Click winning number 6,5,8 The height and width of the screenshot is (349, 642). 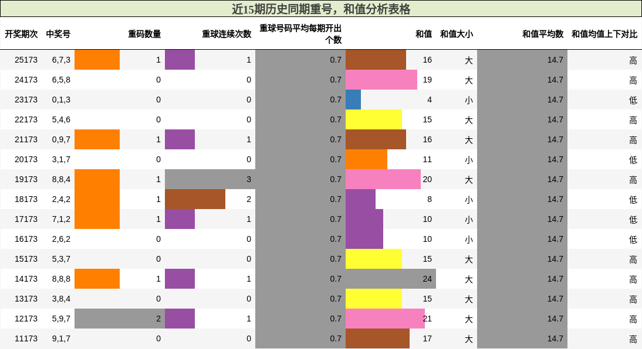(61, 80)
